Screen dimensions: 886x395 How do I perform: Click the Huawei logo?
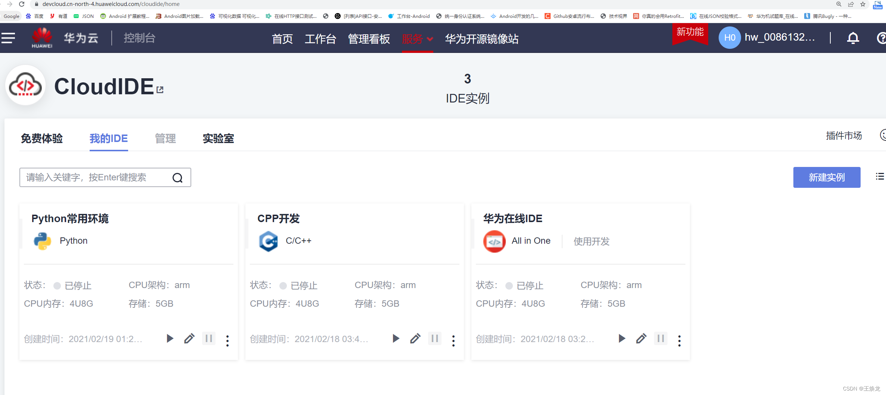42,38
